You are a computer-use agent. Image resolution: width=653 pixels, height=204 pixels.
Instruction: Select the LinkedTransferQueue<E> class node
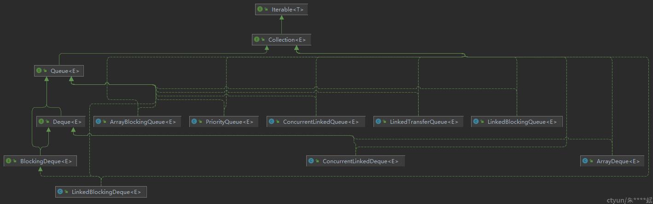[x=418, y=121]
